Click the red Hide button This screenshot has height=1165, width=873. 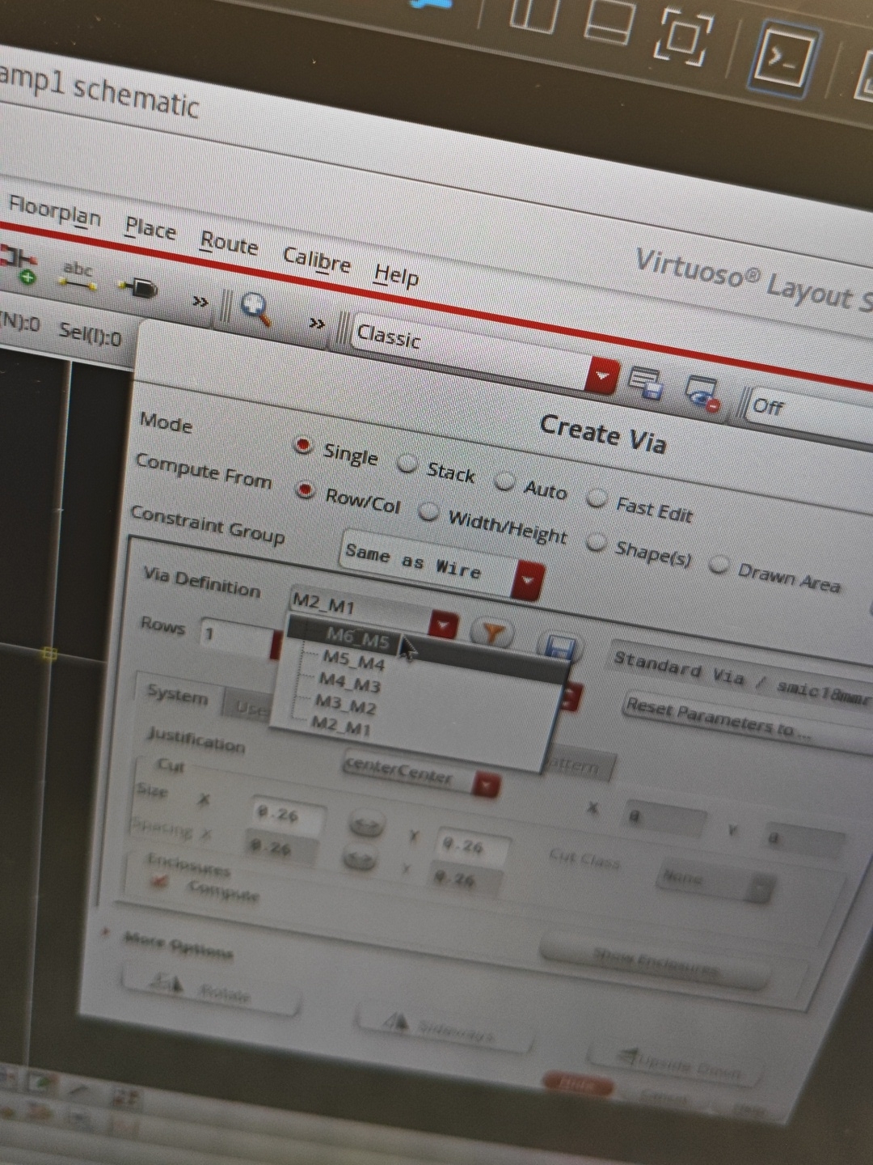pos(577,1085)
